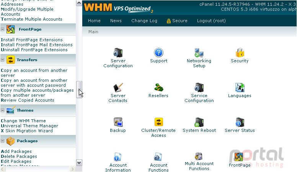
Task: Go to Home in top navigation
Action: tap(94, 21)
